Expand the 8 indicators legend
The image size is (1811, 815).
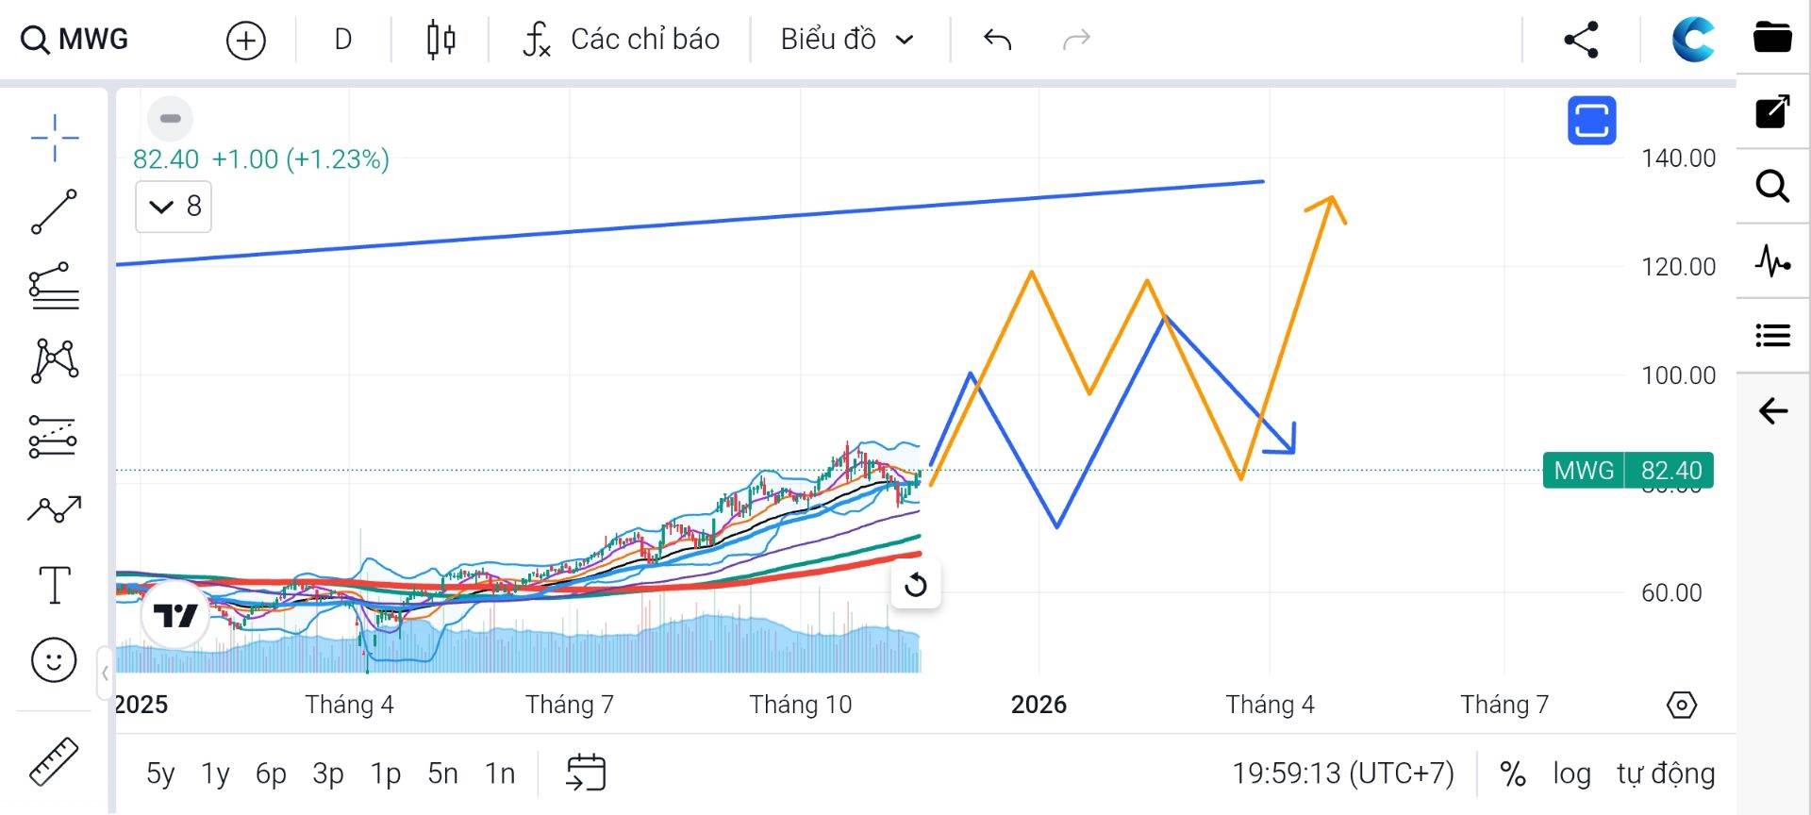(174, 207)
